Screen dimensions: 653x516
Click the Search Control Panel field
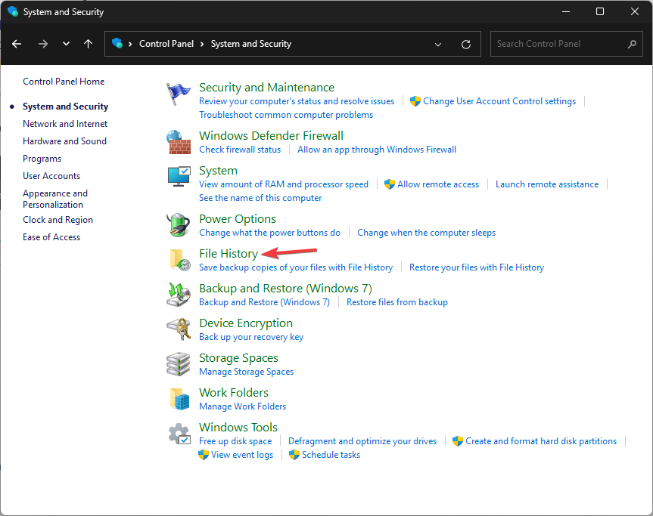[x=560, y=44]
